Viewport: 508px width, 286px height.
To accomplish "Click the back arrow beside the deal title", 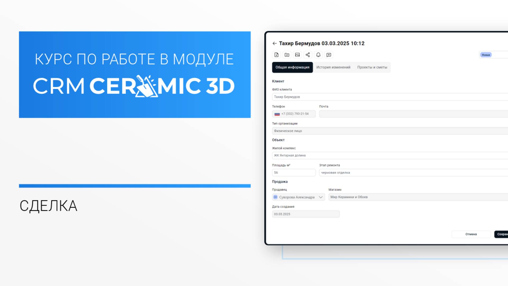I will tap(274, 43).
